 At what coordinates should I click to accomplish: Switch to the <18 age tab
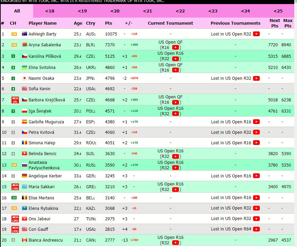click(50, 11)
